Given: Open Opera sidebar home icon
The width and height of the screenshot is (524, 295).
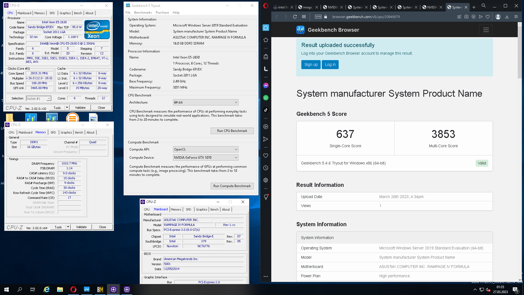Looking at the screenshot, I should [x=266, y=28].
